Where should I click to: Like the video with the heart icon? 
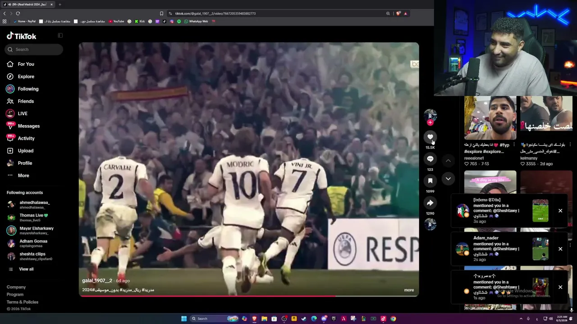(x=430, y=137)
